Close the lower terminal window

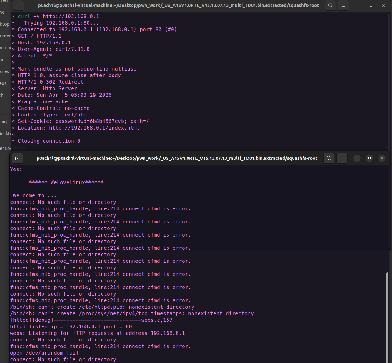pos(382,158)
